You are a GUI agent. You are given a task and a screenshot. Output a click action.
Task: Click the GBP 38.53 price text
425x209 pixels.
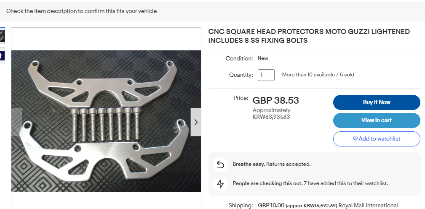[275, 100]
